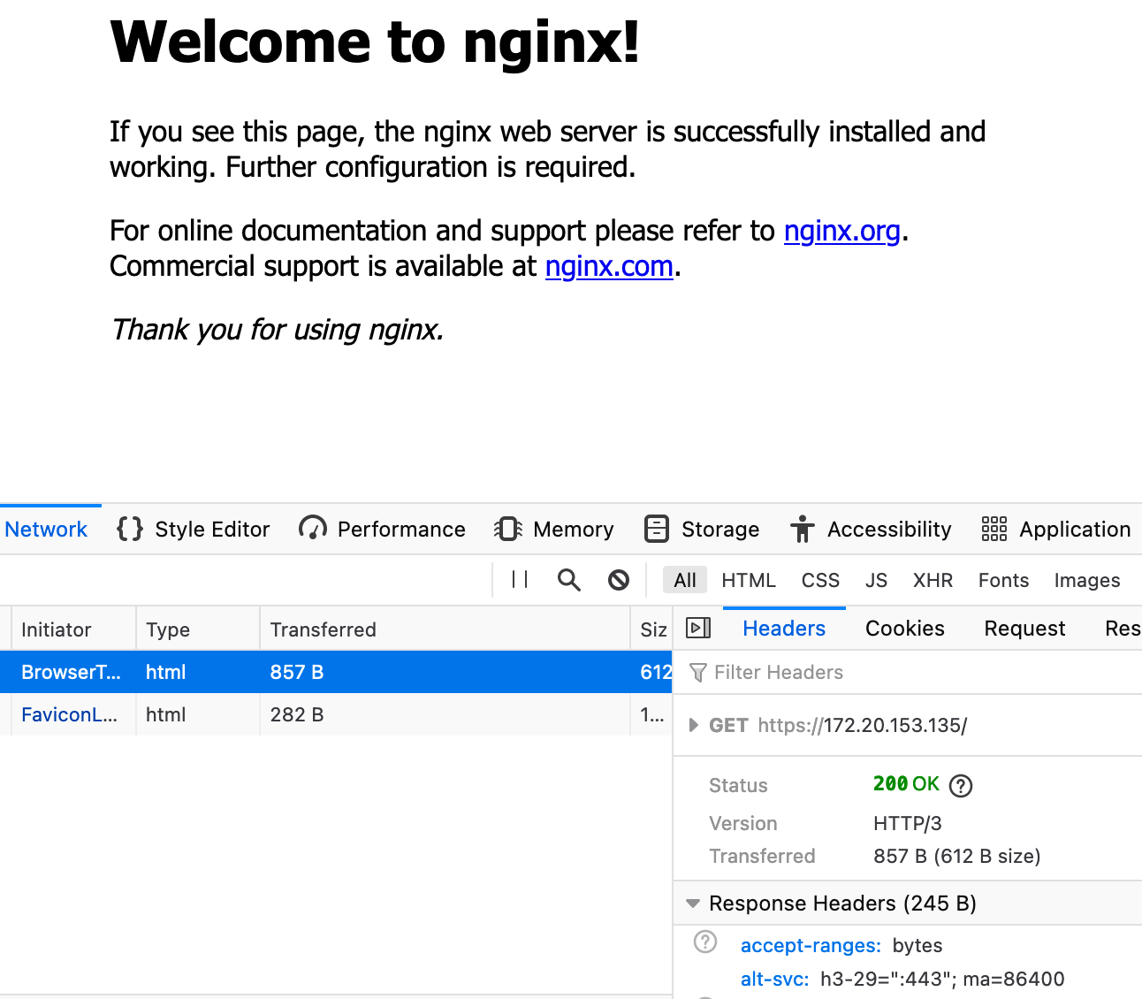Screen dimensions: 1142x999
Task: Sort requests by Transferred column
Action: click(445, 629)
